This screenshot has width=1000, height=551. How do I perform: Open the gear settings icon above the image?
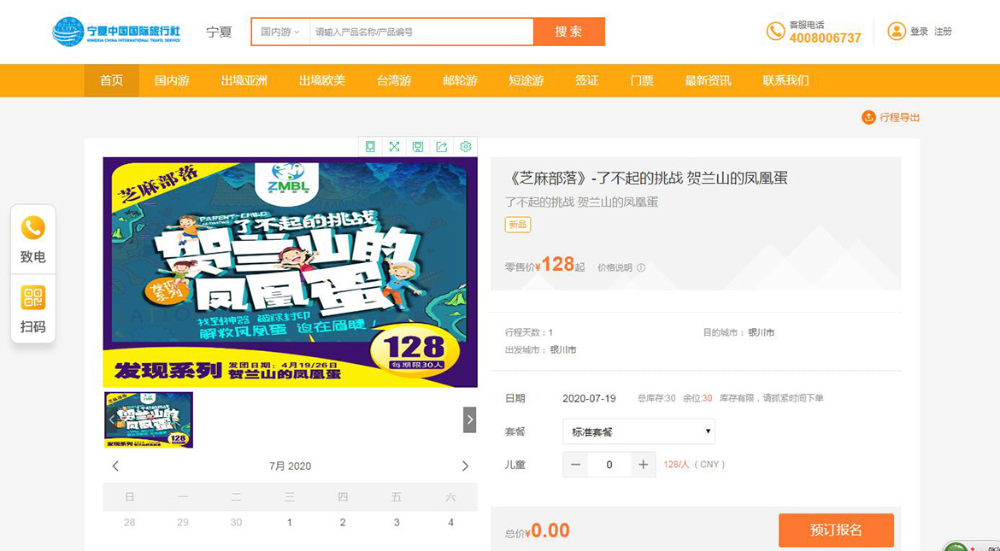tap(466, 147)
